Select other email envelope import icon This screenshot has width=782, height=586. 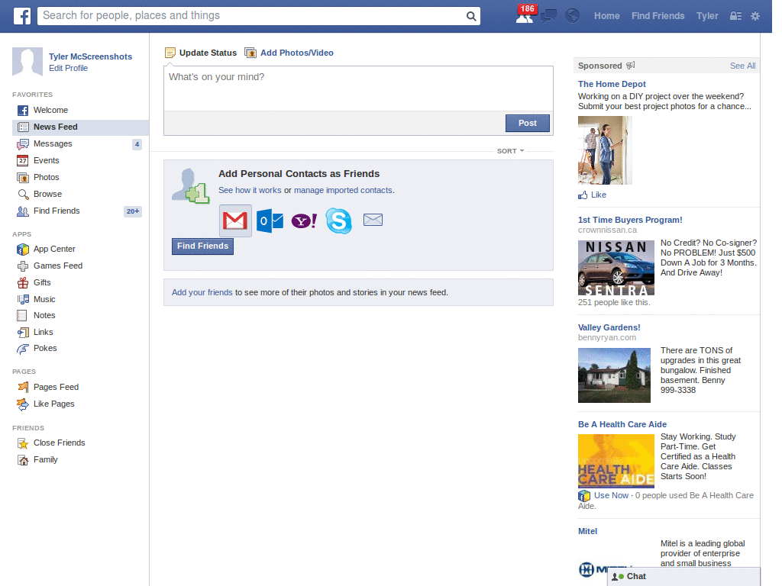click(373, 220)
